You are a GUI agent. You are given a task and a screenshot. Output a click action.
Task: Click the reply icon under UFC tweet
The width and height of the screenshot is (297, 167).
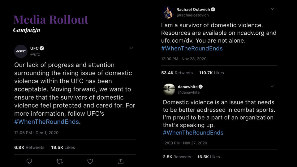click(x=29, y=161)
